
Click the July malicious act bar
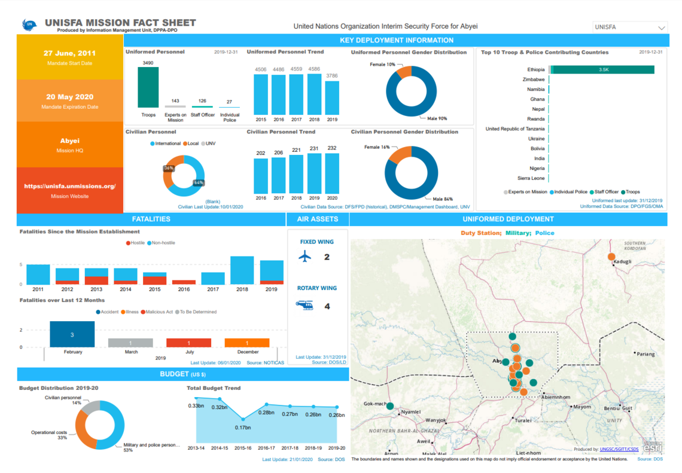click(189, 343)
